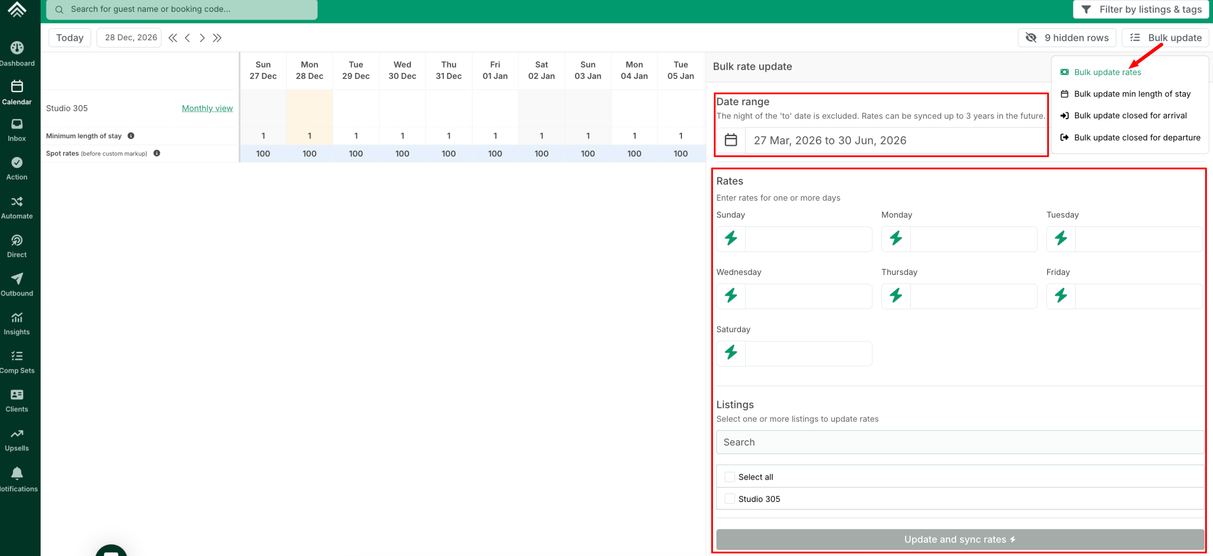
Task: Open Upsells from the sidebar
Action: click(x=17, y=434)
